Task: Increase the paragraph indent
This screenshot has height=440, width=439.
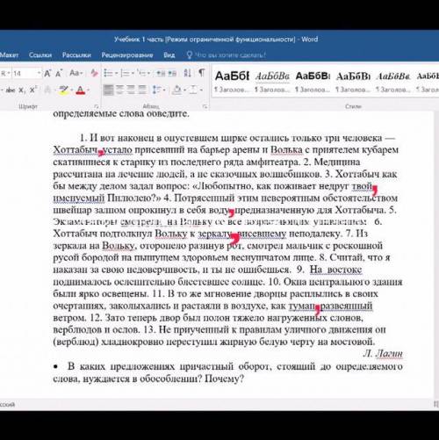Action: pyautogui.click(x=172, y=73)
